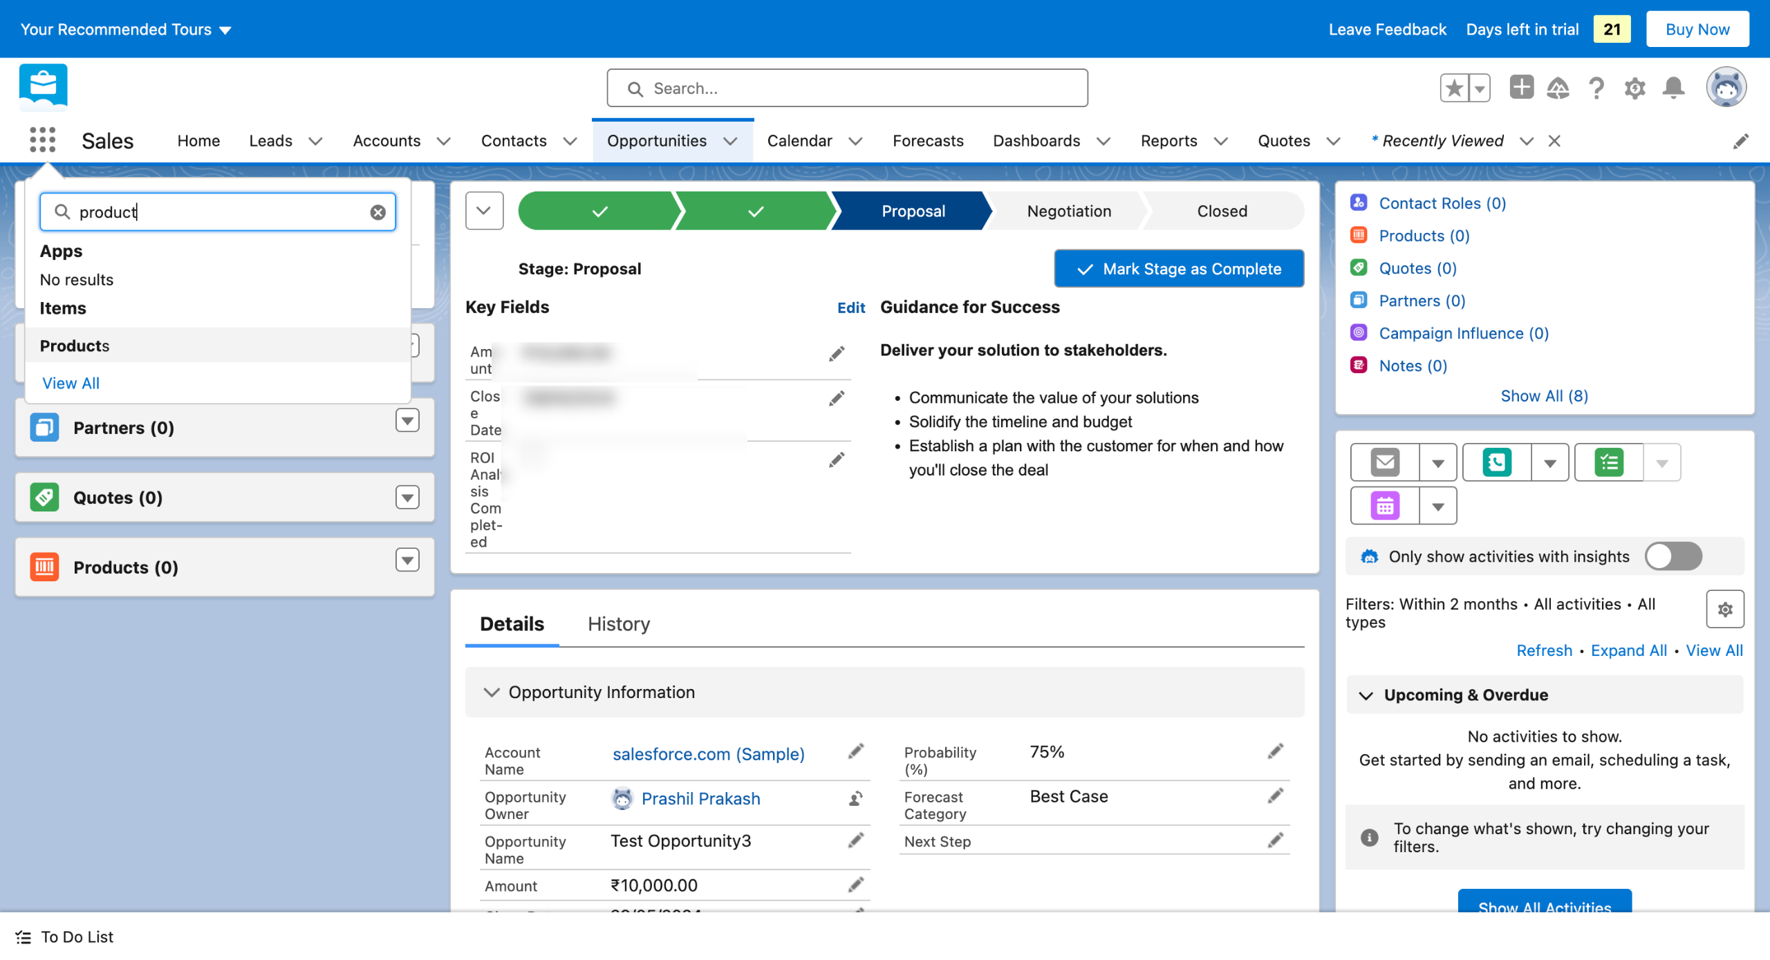This screenshot has width=1770, height=960.
Task: Open the Global Actions plus icon
Action: coord(1522,88)
